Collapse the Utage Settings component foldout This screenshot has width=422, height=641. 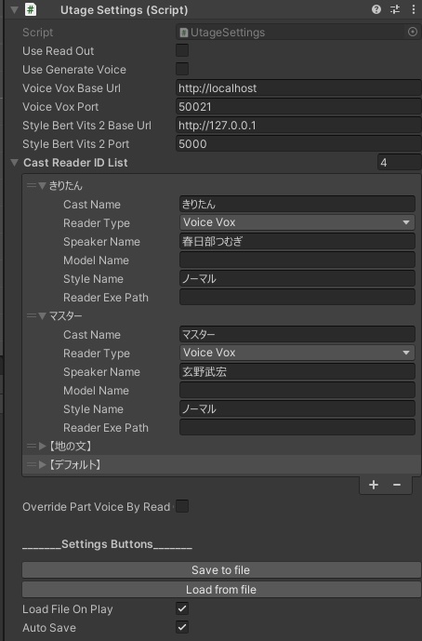click(x=14, y=10)
